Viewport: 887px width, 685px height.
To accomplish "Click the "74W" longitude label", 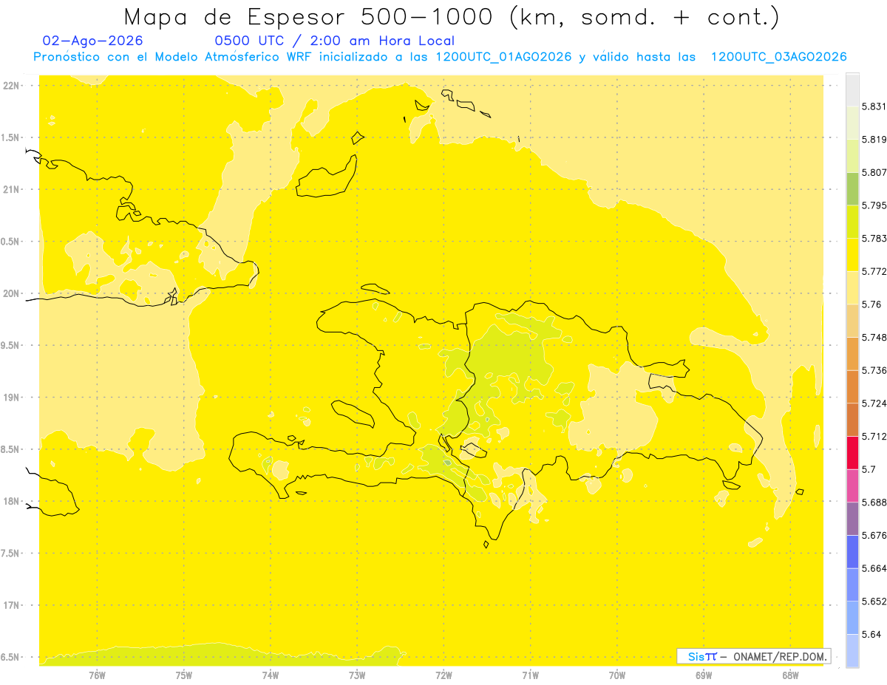I will coord(271,675).
